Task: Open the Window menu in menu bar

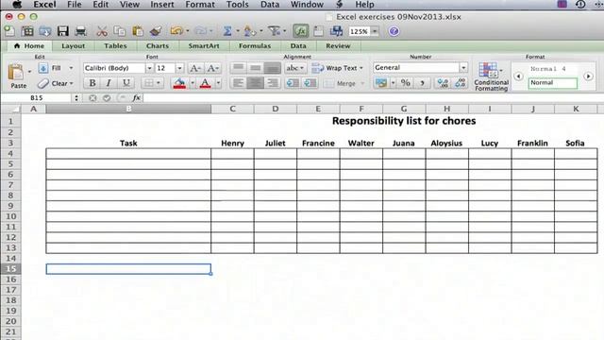Action: pos(307,5)
